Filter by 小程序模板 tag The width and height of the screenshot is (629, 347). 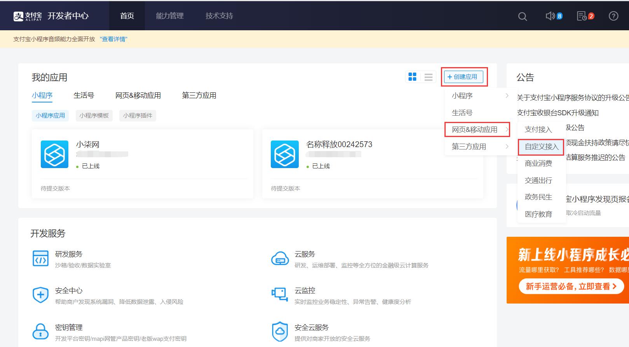point(94,116)
